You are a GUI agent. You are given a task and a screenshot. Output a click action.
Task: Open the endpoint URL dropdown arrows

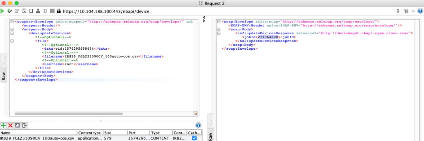pyautogui.click(x=398, y=11)
